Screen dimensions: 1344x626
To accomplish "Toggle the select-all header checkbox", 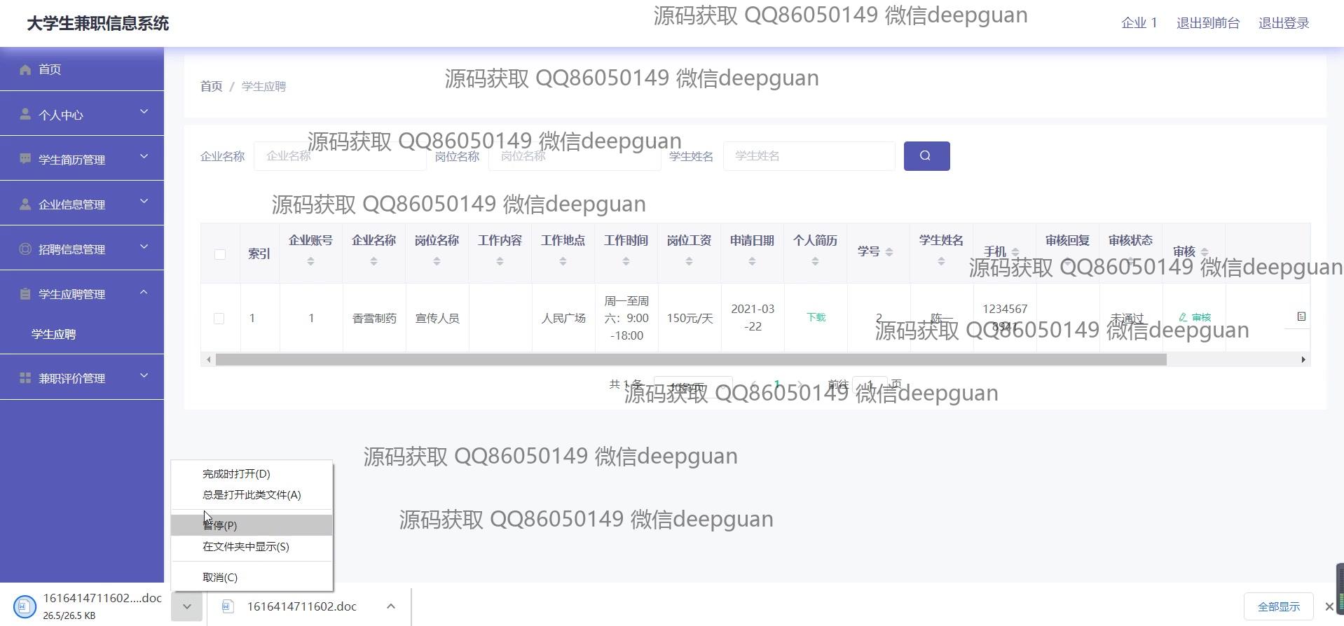I will coord(220,254).
